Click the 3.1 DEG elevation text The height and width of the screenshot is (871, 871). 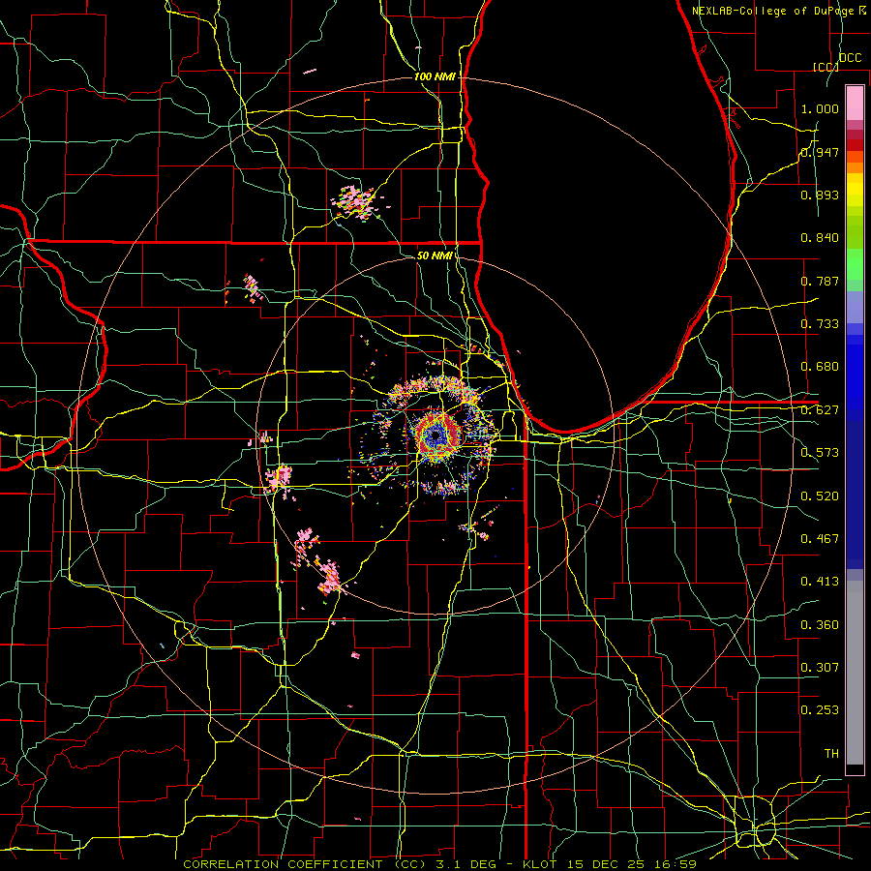[465, 864]
